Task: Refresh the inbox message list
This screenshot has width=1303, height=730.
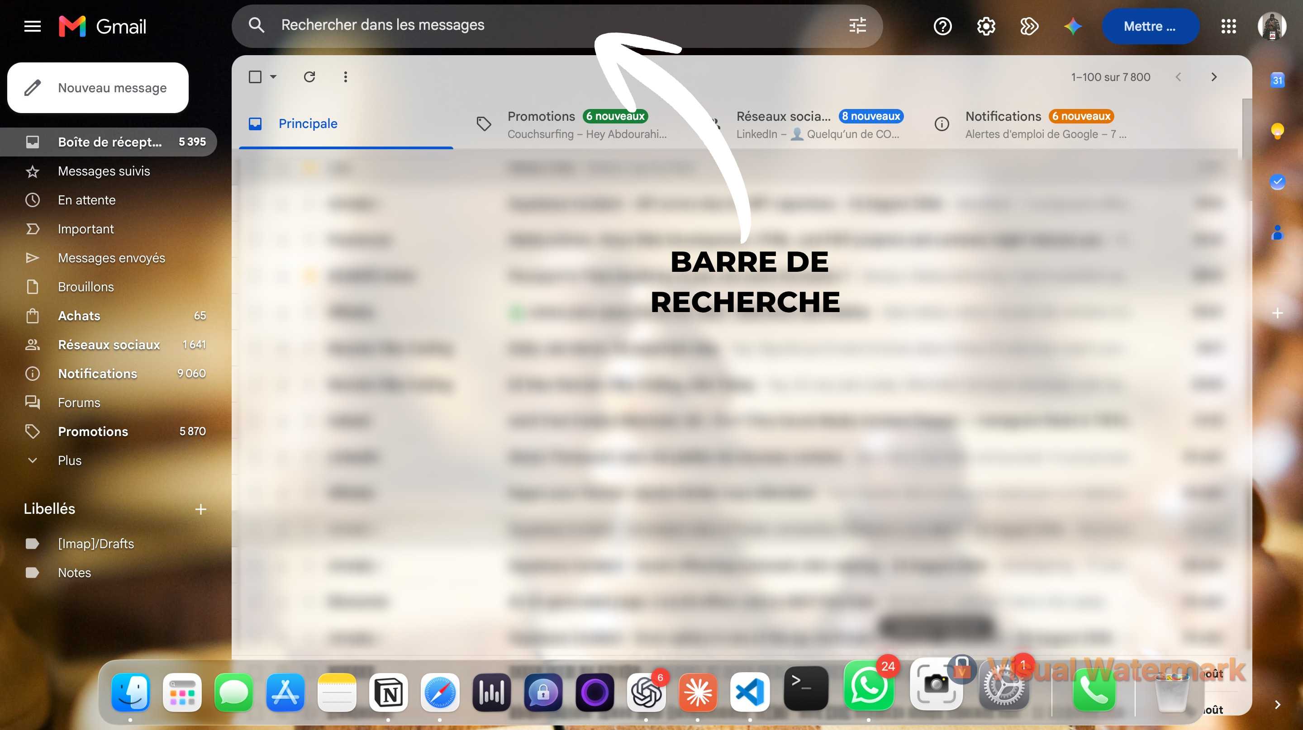Action: coord(309,77)
